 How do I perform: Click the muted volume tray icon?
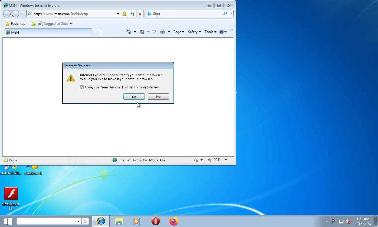click(348, 221)
